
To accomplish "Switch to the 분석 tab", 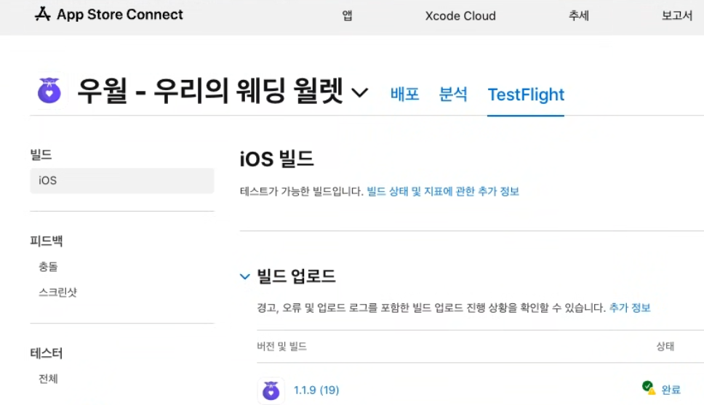I will pyautogui.click(x=453, y=95).
